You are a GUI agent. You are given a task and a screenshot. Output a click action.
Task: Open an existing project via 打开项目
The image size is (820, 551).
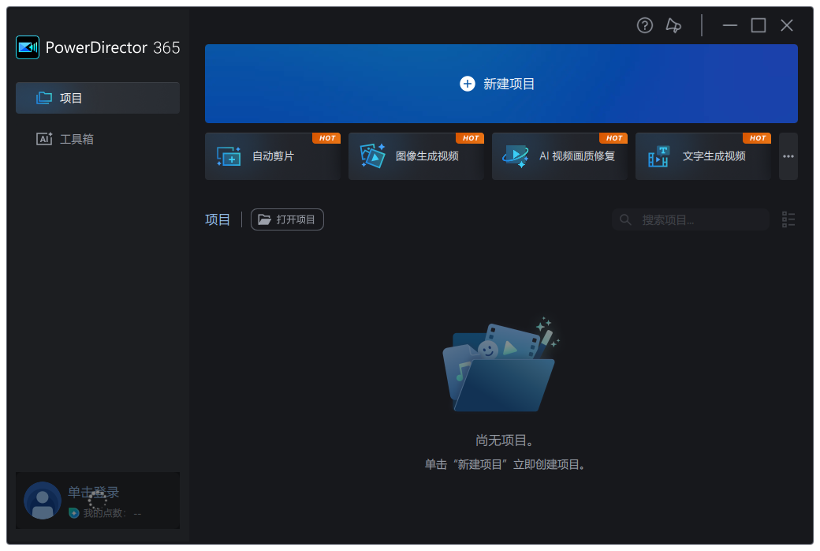click(287, 219)
